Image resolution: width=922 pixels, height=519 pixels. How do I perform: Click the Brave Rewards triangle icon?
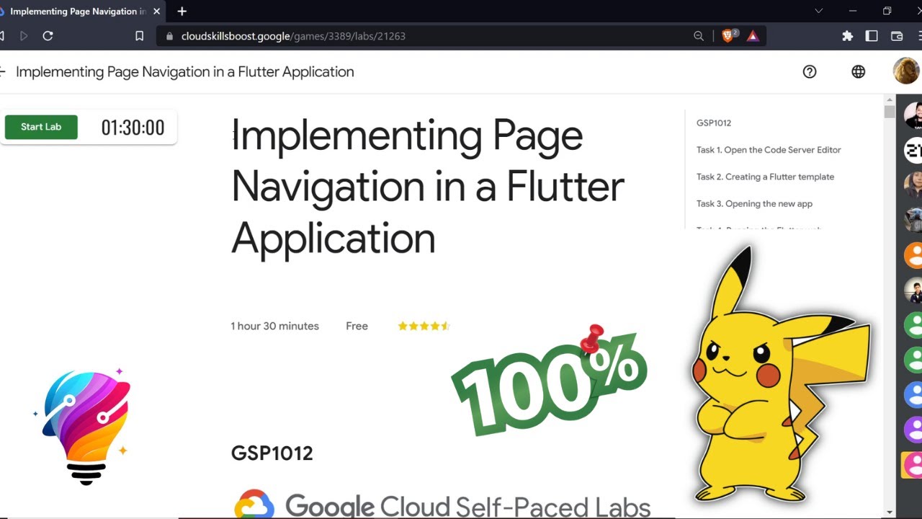[x=753, y=36]
